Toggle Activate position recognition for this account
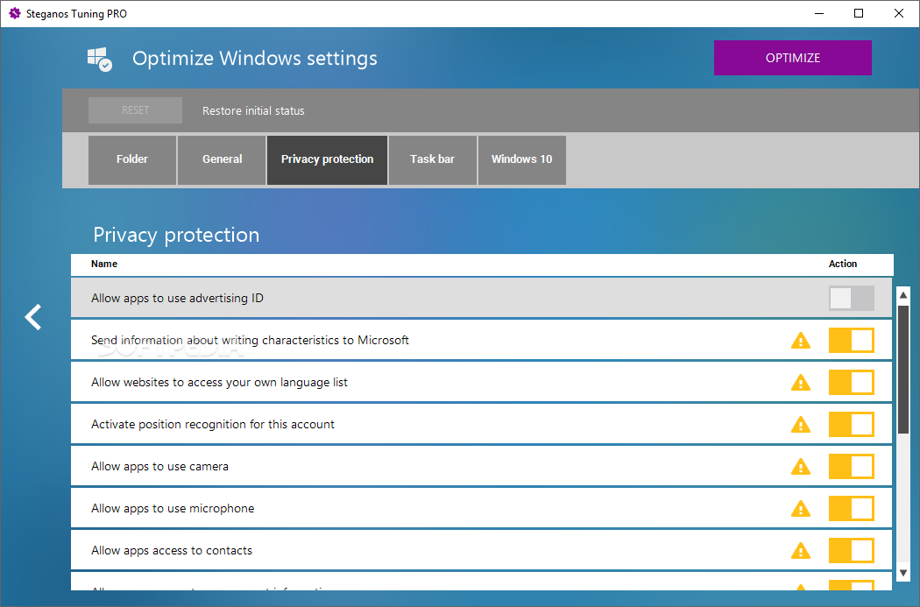Viewport: 920px width, 607px height. click(852, 425)
